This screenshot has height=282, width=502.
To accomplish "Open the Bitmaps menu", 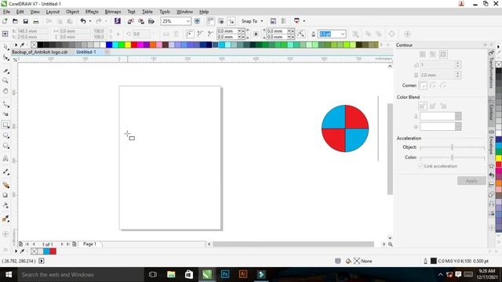I will point(113,12).
